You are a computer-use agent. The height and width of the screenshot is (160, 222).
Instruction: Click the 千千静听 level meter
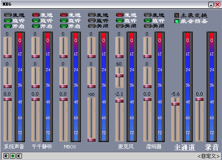pos(48,87)
